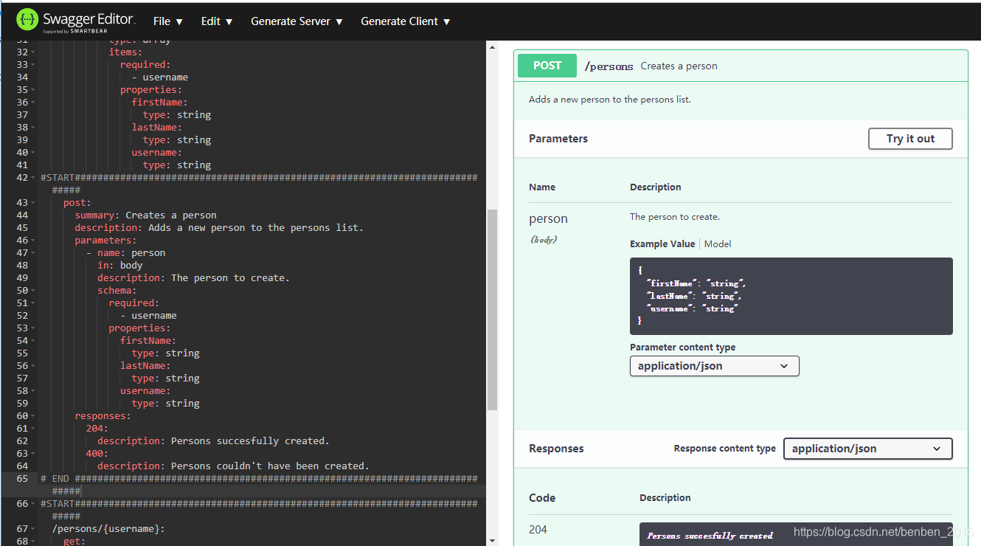
Task: Click 'Persons succesfully created.' editor line
Action: coord(213,440)
